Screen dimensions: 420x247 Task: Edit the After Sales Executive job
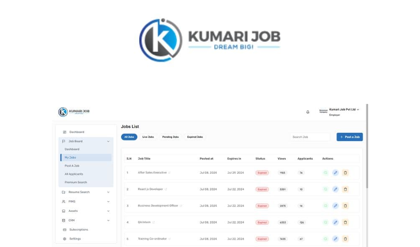(335, 173)
